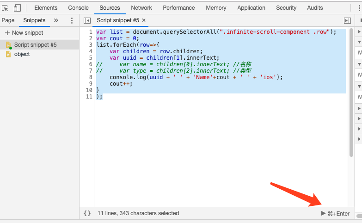Switch to the Application tab
362x223 pixels.
pyautogui.click(x=251, y=8)
